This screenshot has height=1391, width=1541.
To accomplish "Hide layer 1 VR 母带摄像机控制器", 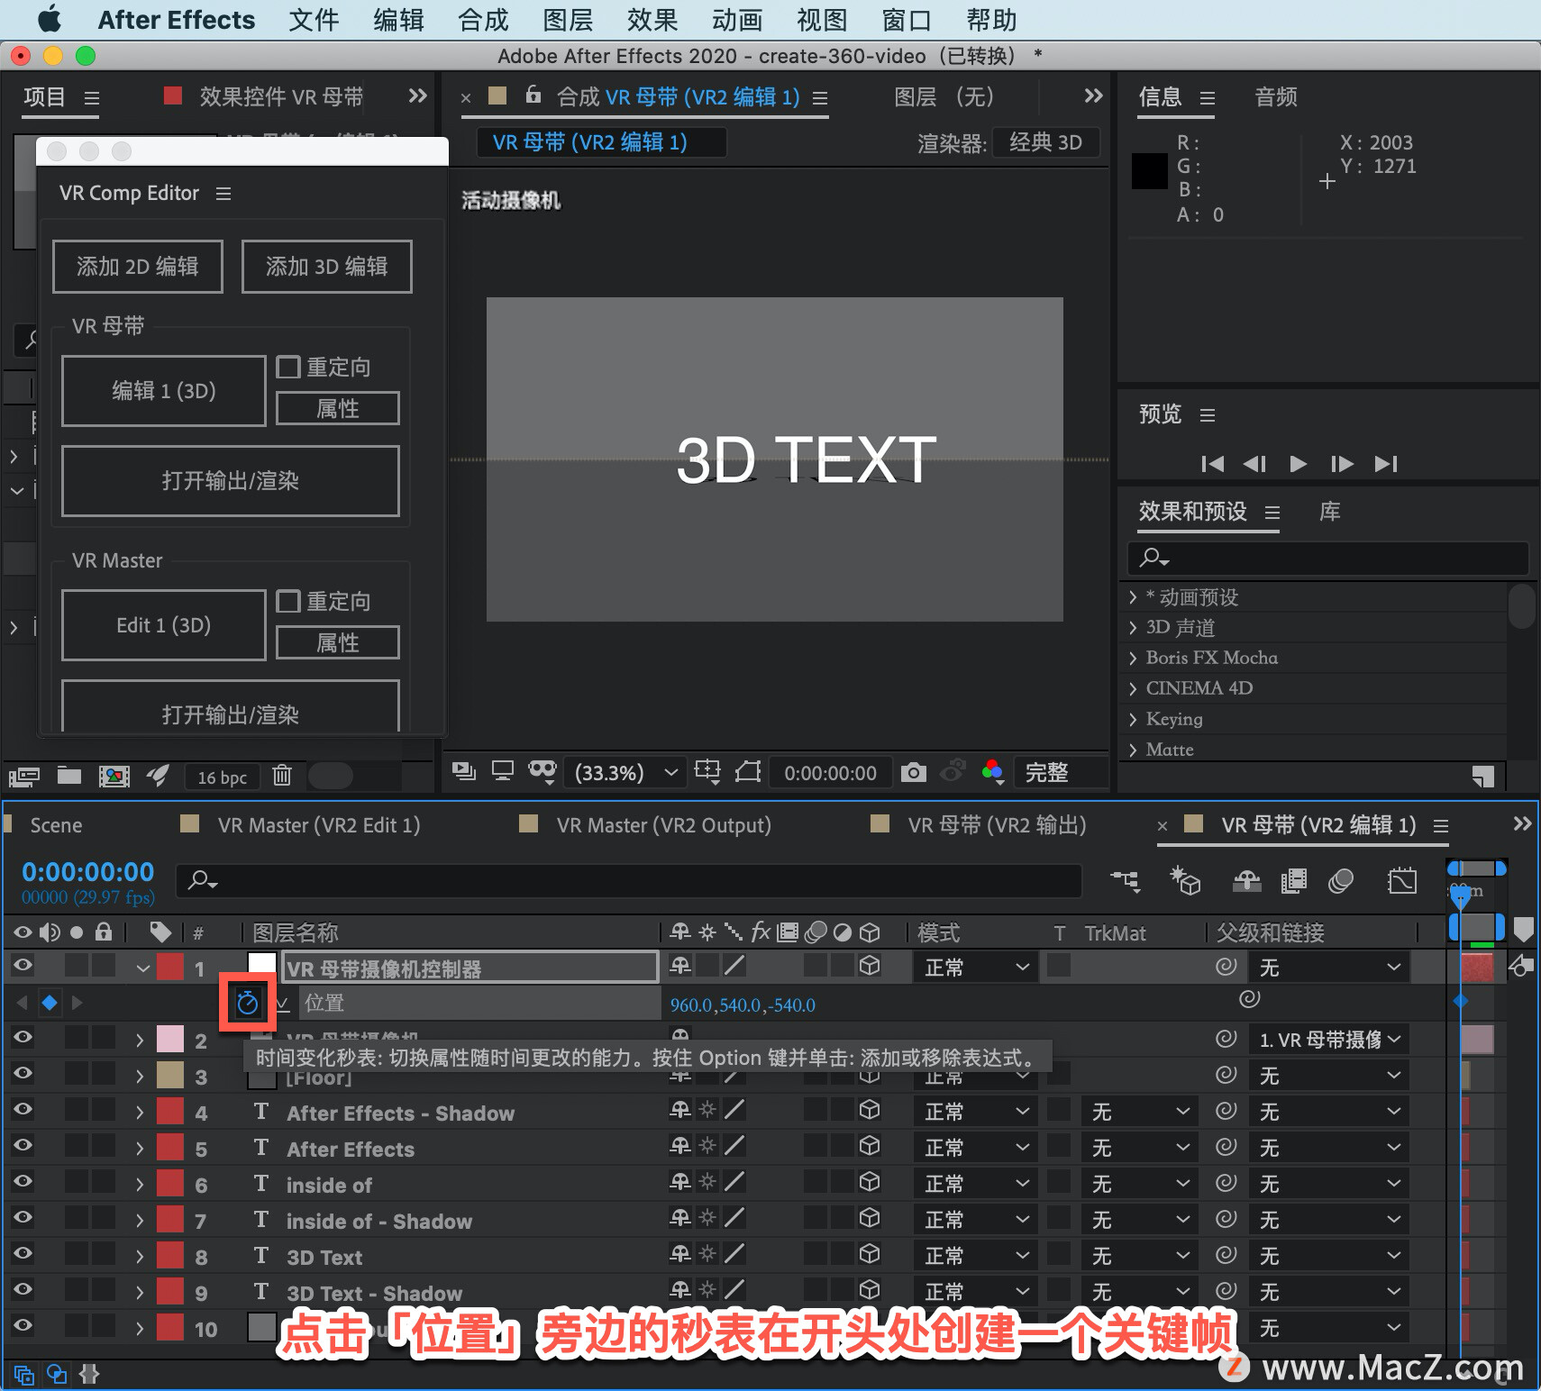I will 23,965.
